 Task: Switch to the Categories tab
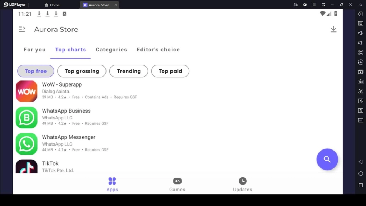(111, 50)
